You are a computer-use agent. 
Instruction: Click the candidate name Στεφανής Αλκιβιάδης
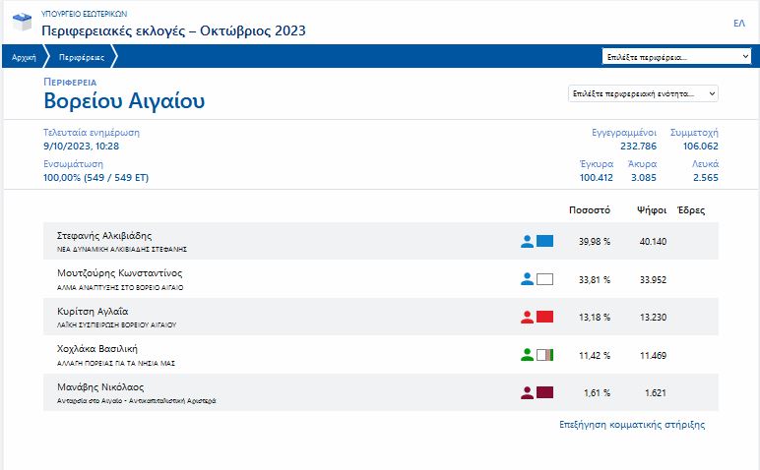pyautogui.click(x=105, y=236)
